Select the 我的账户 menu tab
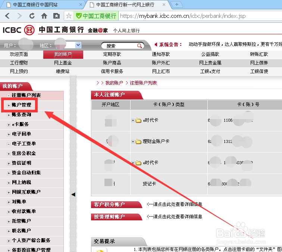 (63, 54)
